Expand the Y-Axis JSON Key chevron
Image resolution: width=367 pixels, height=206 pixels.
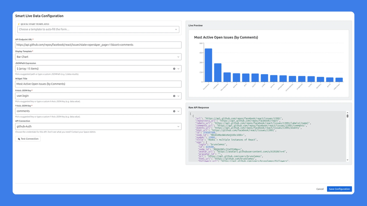click(178, 111)
